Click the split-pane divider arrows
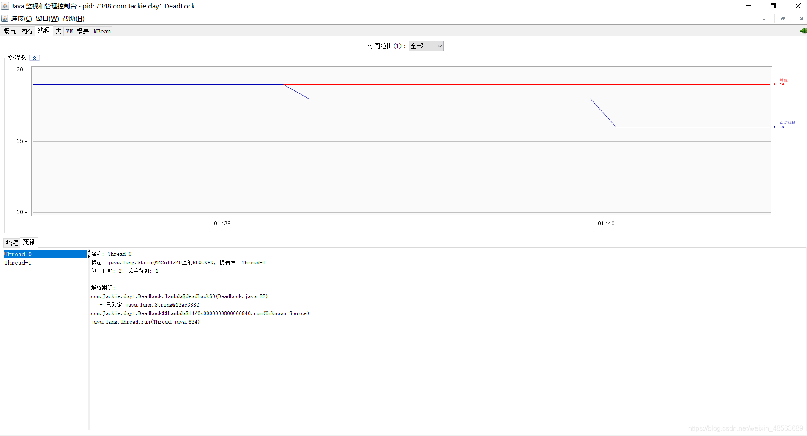807x436 pixels. [x=89, y=254]
